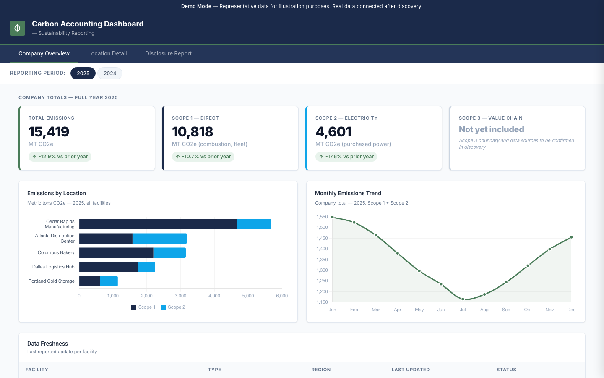Click the Mar data point on trend chart

(x=376, y=235)
